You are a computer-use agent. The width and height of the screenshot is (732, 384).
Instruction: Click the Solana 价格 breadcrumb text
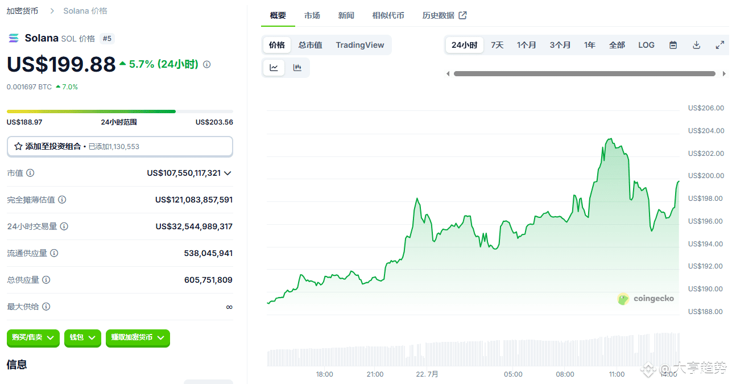tap(85, 11)
